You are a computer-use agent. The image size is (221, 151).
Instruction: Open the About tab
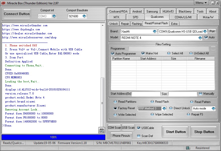pyautogui.click(x=212, y=11)
